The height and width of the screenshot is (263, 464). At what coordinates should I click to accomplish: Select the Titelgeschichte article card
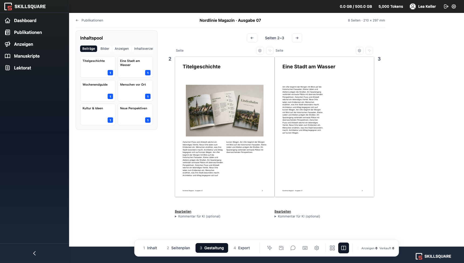[x=98, y=67]
